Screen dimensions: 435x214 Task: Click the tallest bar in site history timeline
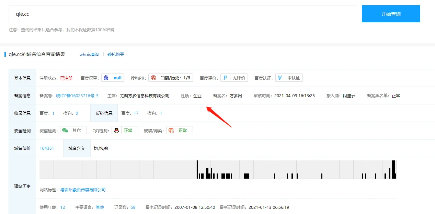point(393,169)
